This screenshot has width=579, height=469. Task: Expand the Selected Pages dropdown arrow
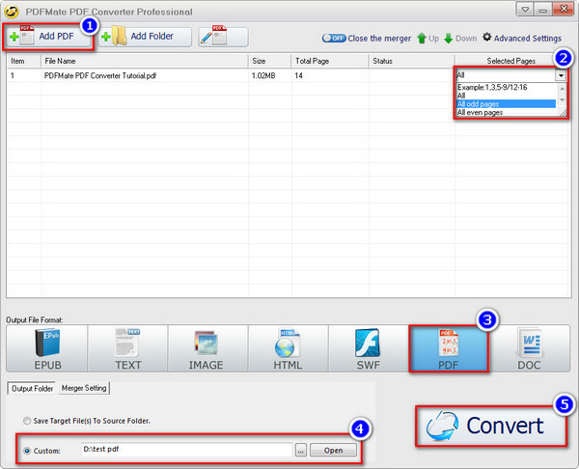(561, 75)
